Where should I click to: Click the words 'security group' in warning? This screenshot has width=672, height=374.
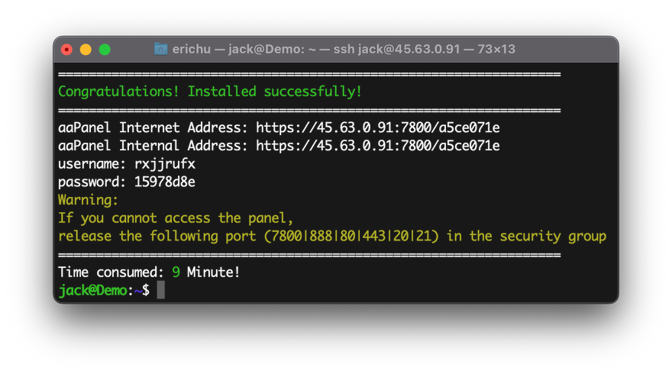(x=553, y=237)
